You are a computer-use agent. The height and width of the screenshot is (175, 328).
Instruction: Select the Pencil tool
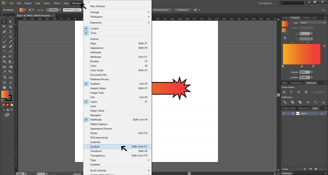[x=11, y=42]
